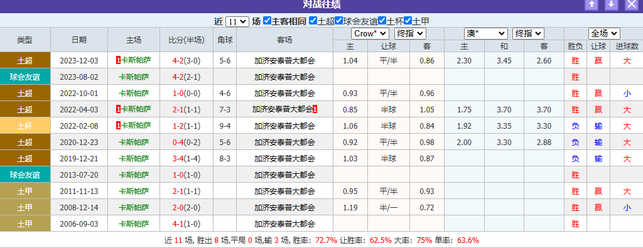Image resolution: width=643 pixels, height=248 pixels.
Task: Click the down arrow icon in header
Action: pos(612,4)
